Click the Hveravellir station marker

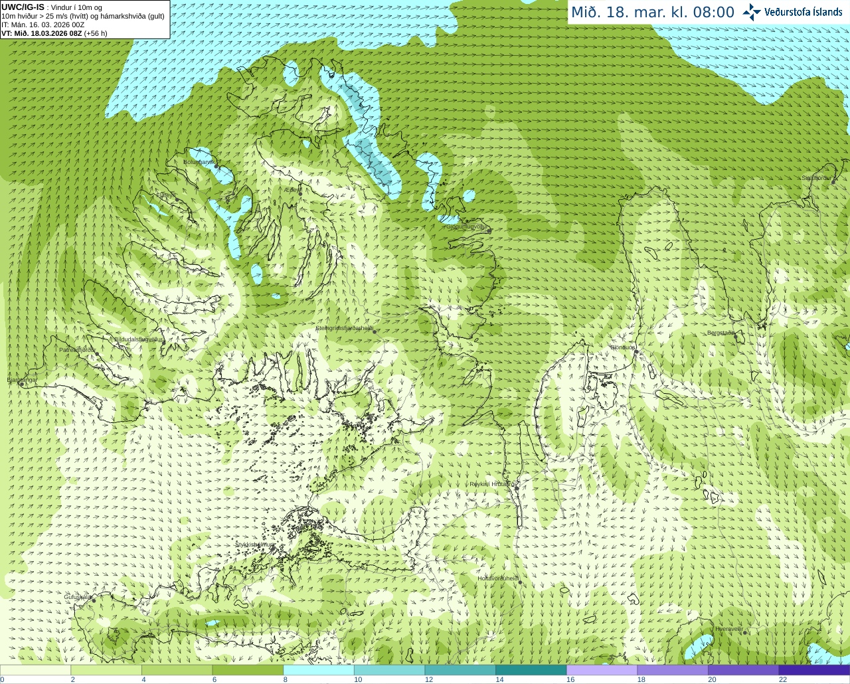point(745,632)
